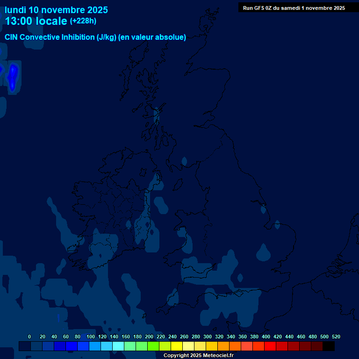This screenshot has height=359, width=359.
Task: Click the bright blue CIN patch upper-left
Action: tap(13, 75)
